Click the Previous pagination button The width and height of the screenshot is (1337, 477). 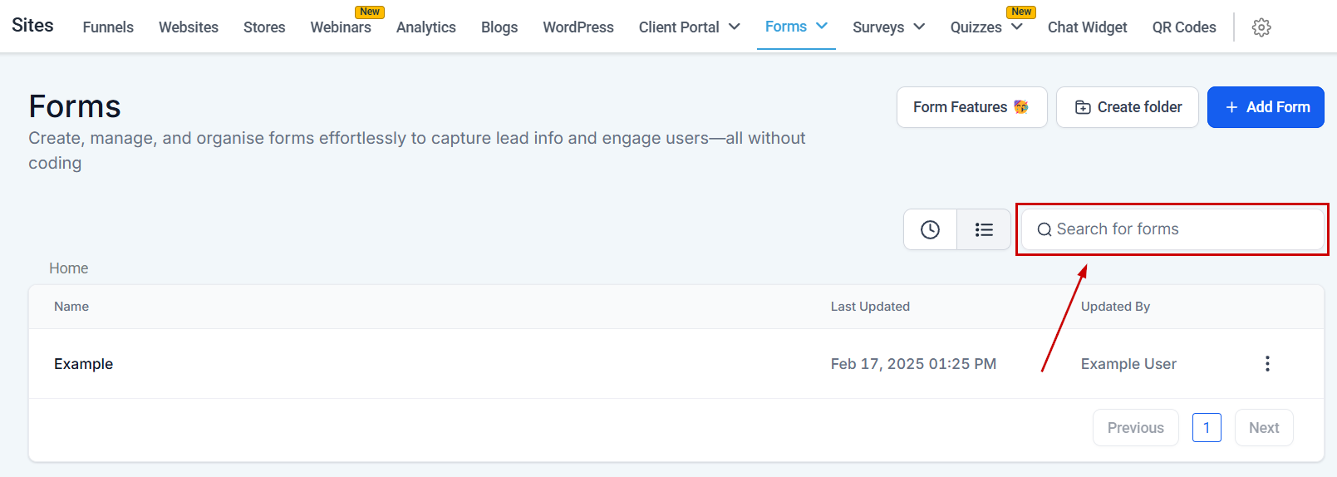pos(1135,428)
